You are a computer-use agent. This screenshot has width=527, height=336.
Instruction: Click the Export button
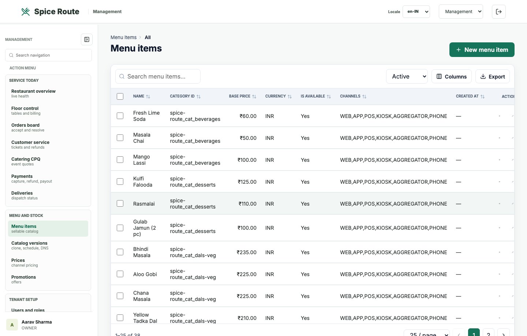[x=493, y=76]
